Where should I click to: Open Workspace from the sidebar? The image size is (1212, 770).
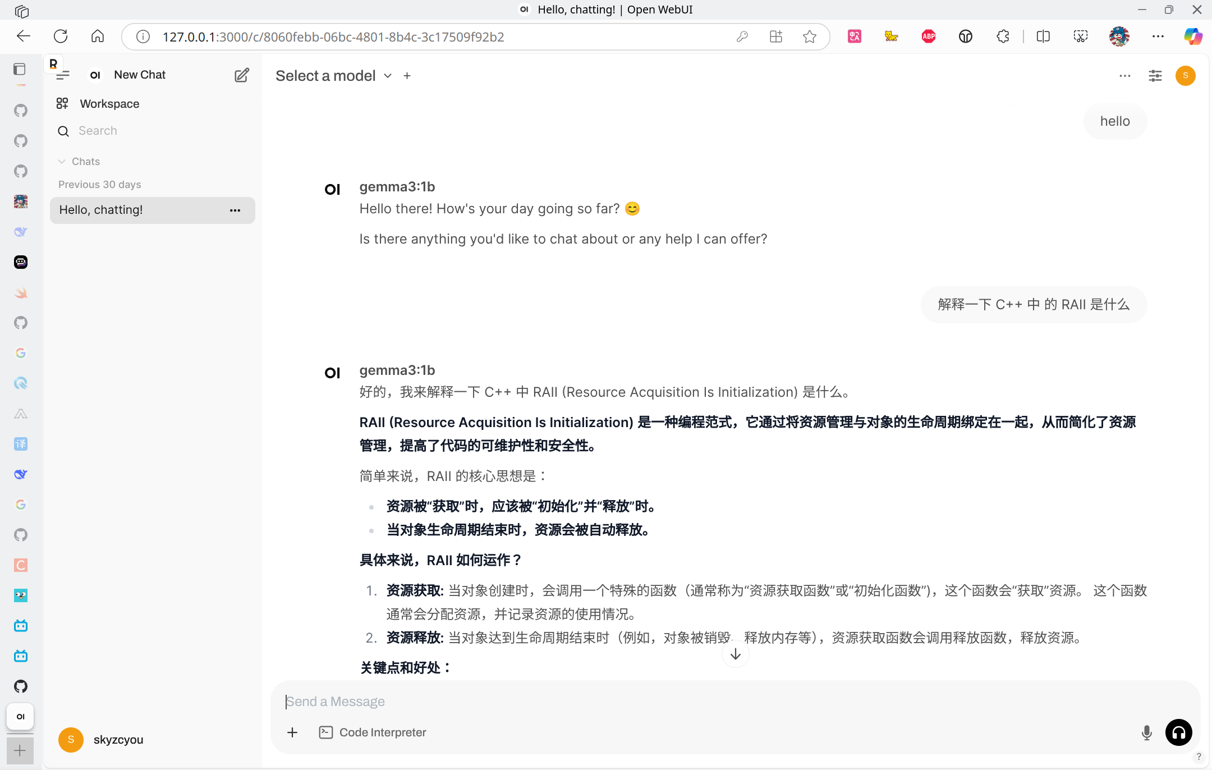coord(109,104)
